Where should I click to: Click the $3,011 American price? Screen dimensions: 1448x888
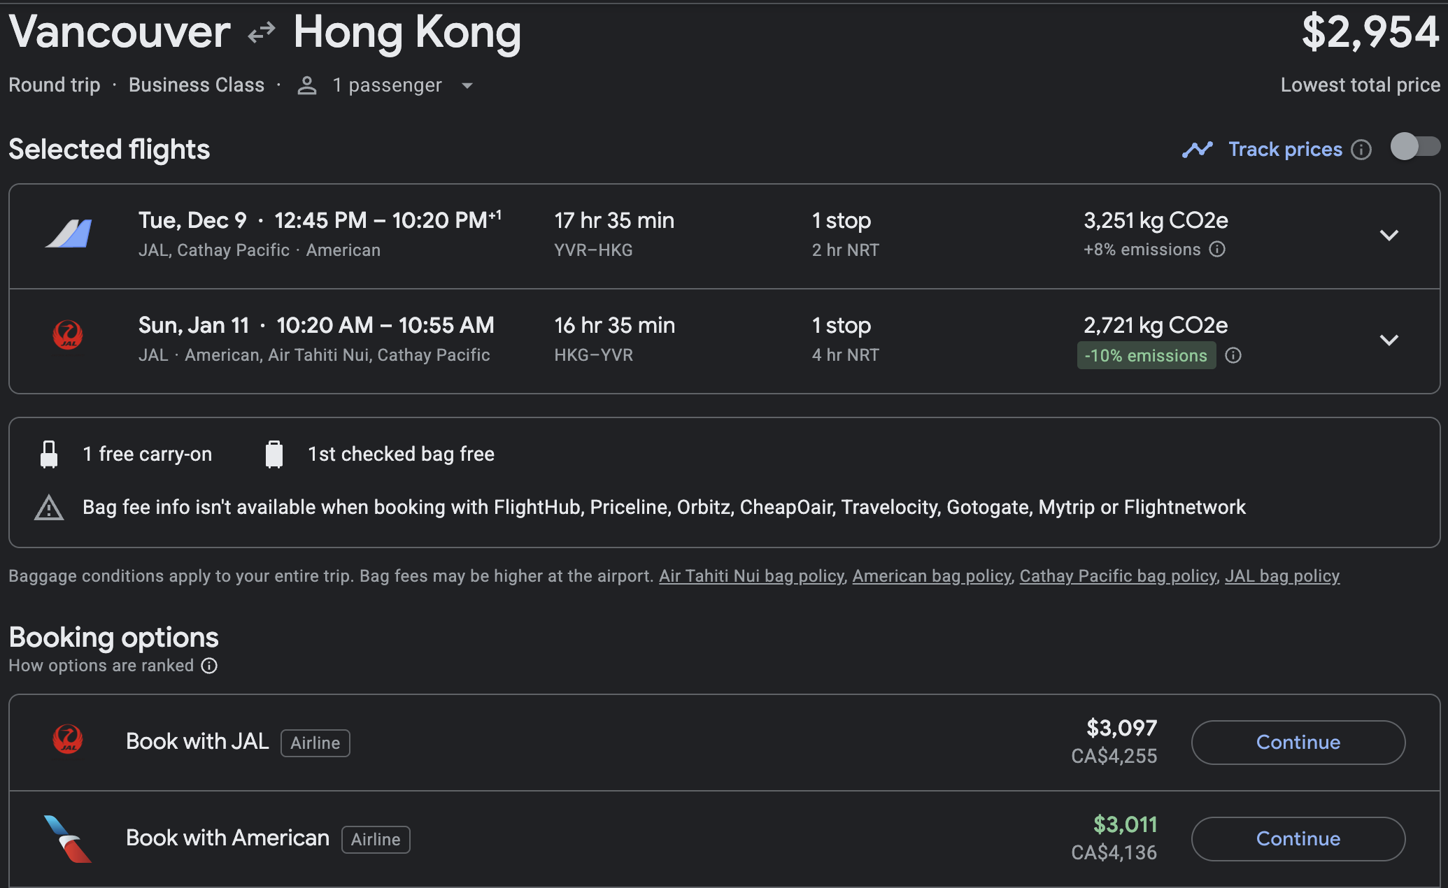(1125, 825)
